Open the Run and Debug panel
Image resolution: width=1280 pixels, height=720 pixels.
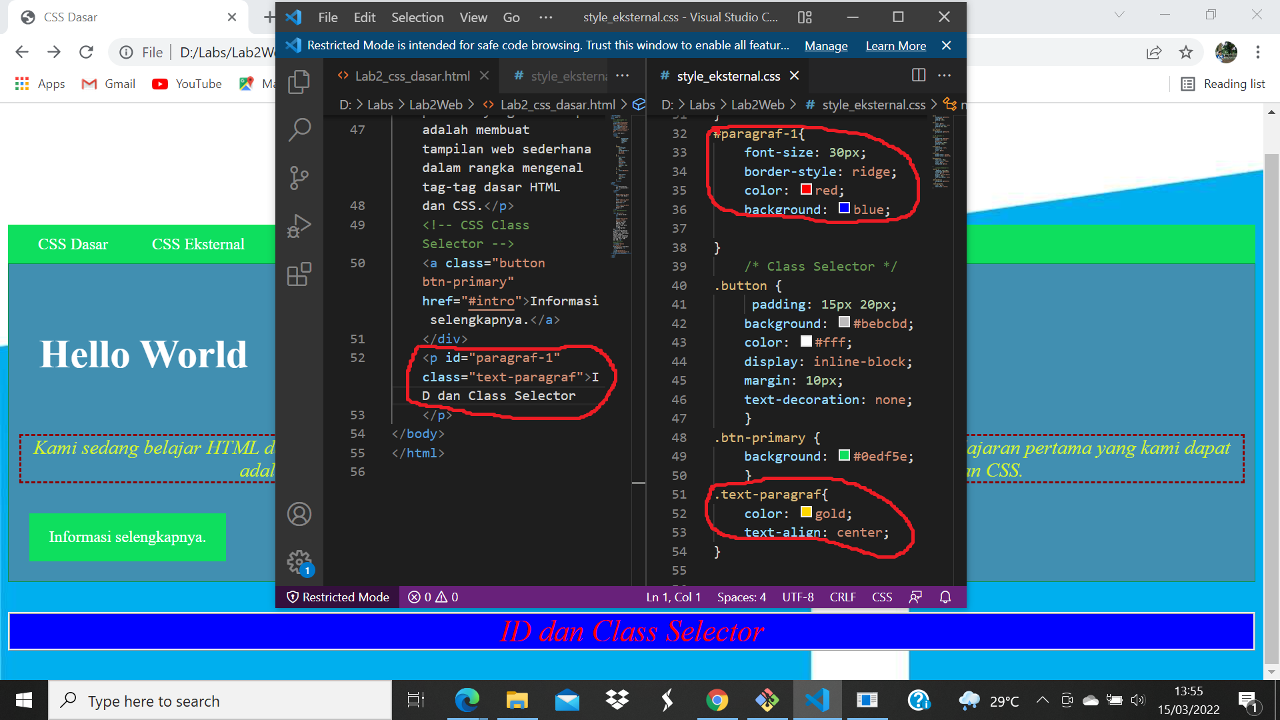coord(299,225)
